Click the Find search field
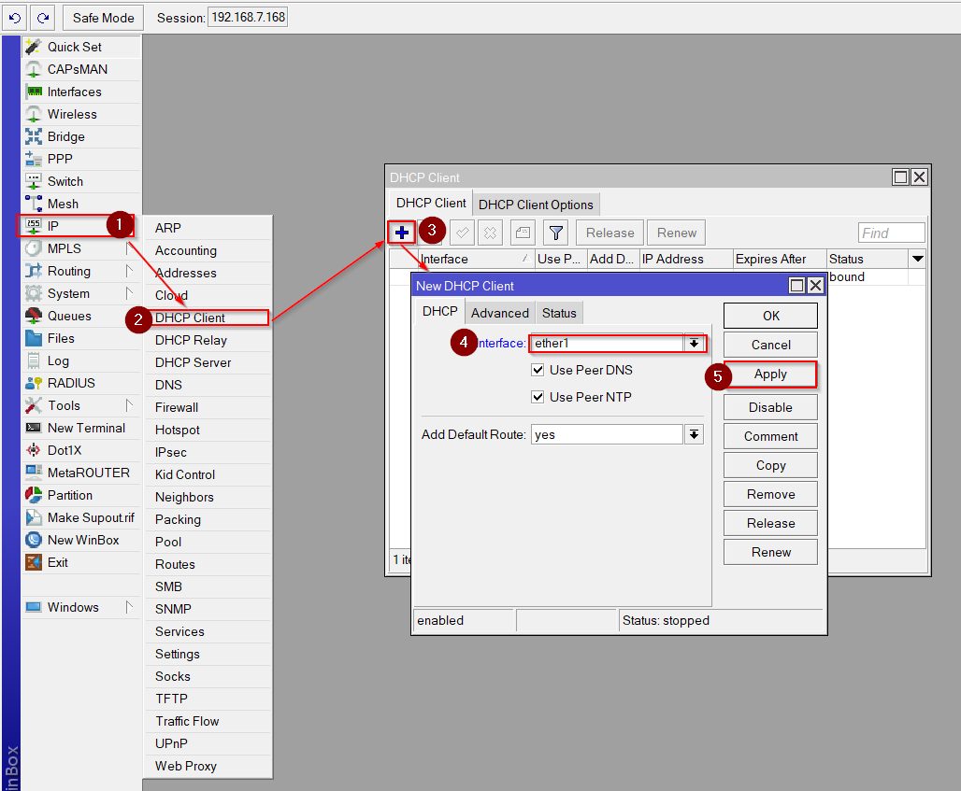 pyautogui.click(x=891, y=233)
